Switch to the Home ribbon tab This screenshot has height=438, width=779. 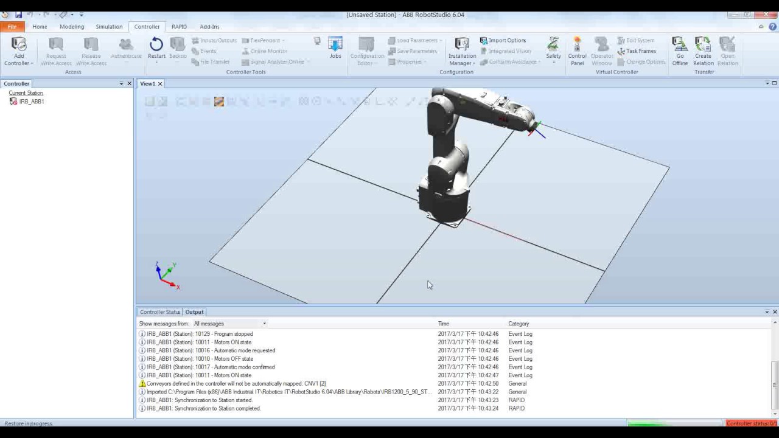(x=40, y=27)
